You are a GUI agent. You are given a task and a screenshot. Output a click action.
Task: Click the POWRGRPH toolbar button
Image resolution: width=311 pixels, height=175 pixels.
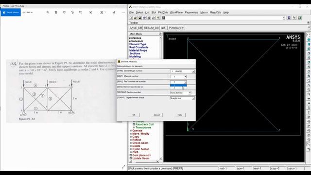[176, 28]
